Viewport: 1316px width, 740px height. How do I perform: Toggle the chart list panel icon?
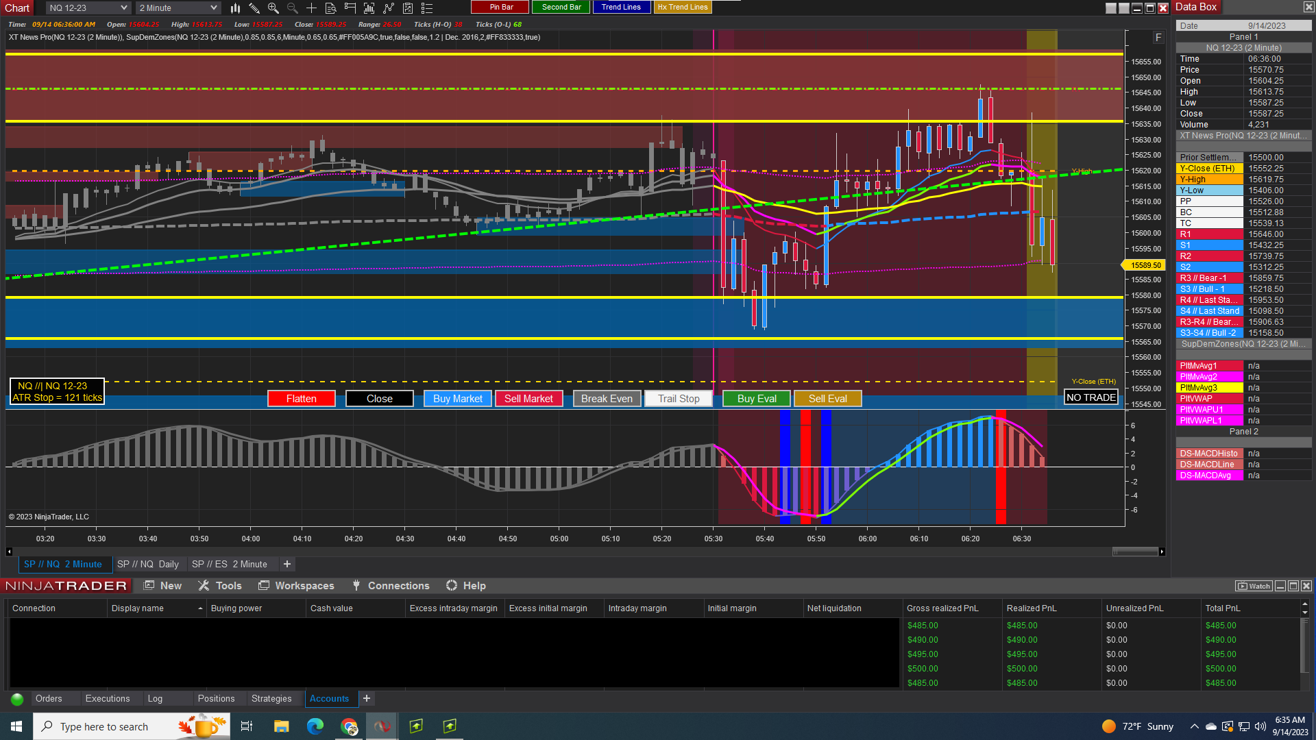(427, 8)
